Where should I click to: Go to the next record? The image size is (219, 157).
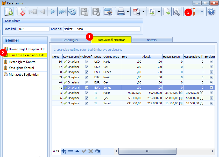pyautogui.click(x=53, y=12)
